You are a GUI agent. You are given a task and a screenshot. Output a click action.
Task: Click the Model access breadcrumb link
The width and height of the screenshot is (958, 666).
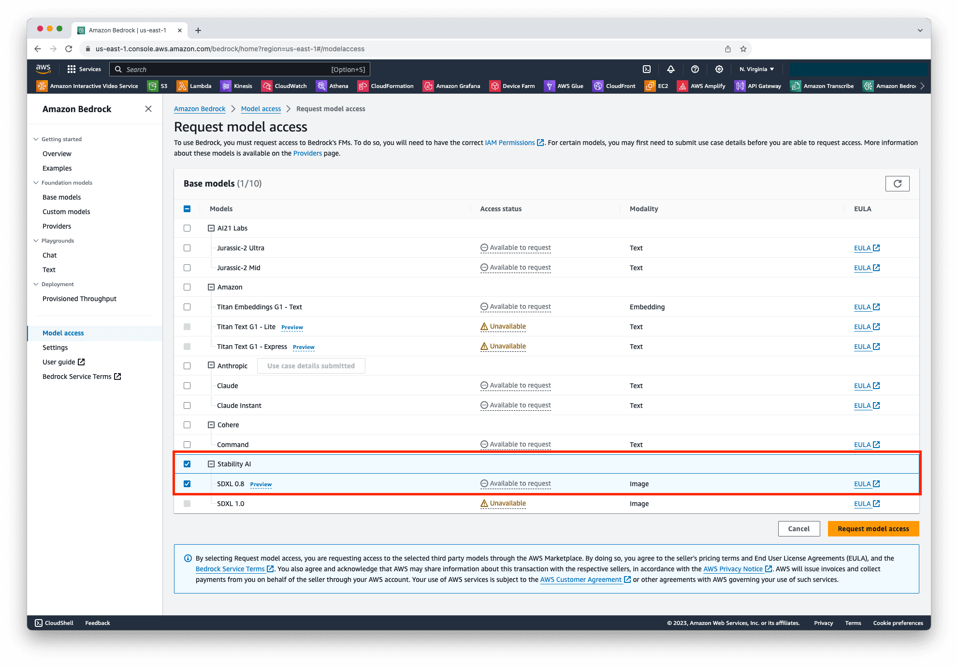point(261,109)
